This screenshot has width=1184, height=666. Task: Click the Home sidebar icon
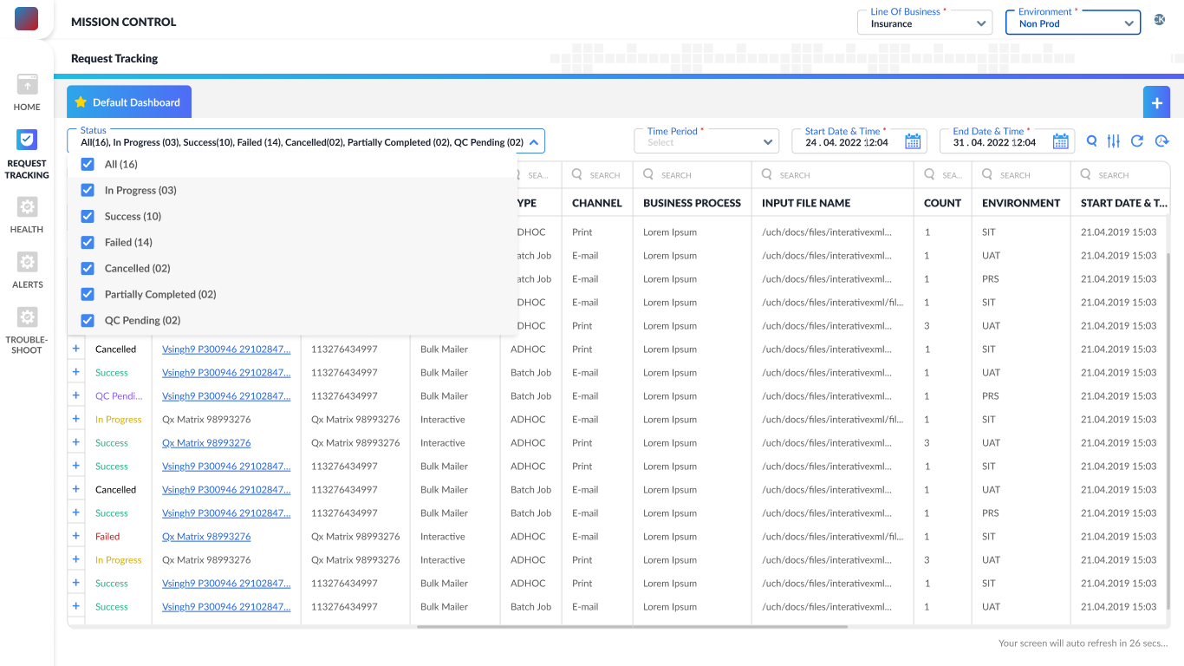[27, 85]
